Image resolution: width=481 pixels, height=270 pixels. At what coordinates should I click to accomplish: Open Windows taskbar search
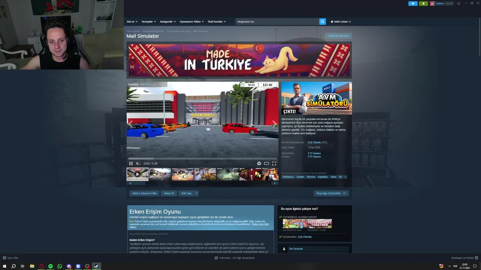(14, 266)
